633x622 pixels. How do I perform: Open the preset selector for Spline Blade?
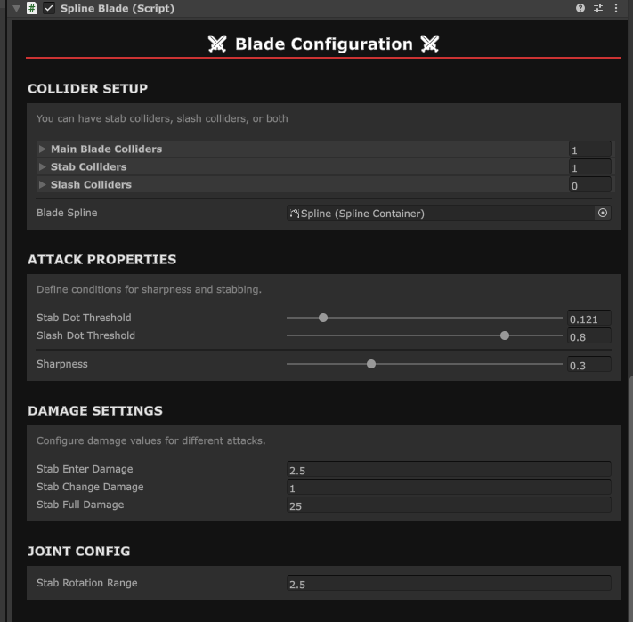click(x=598, y=8)
